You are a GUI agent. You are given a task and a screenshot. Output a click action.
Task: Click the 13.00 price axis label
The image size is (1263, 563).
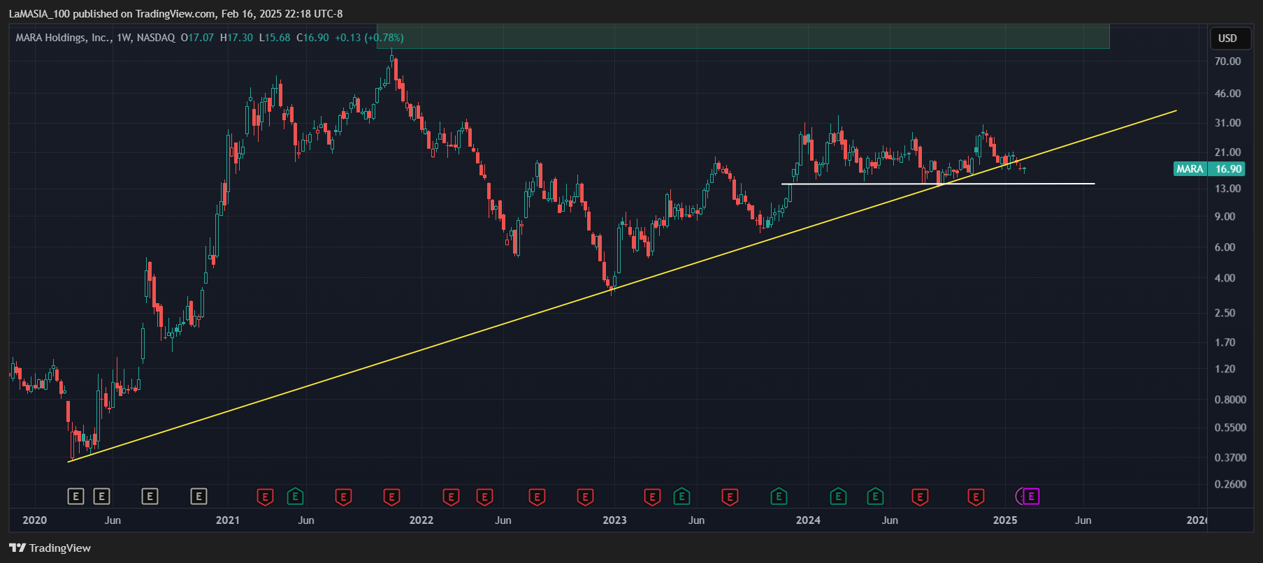pos(1227,189)
